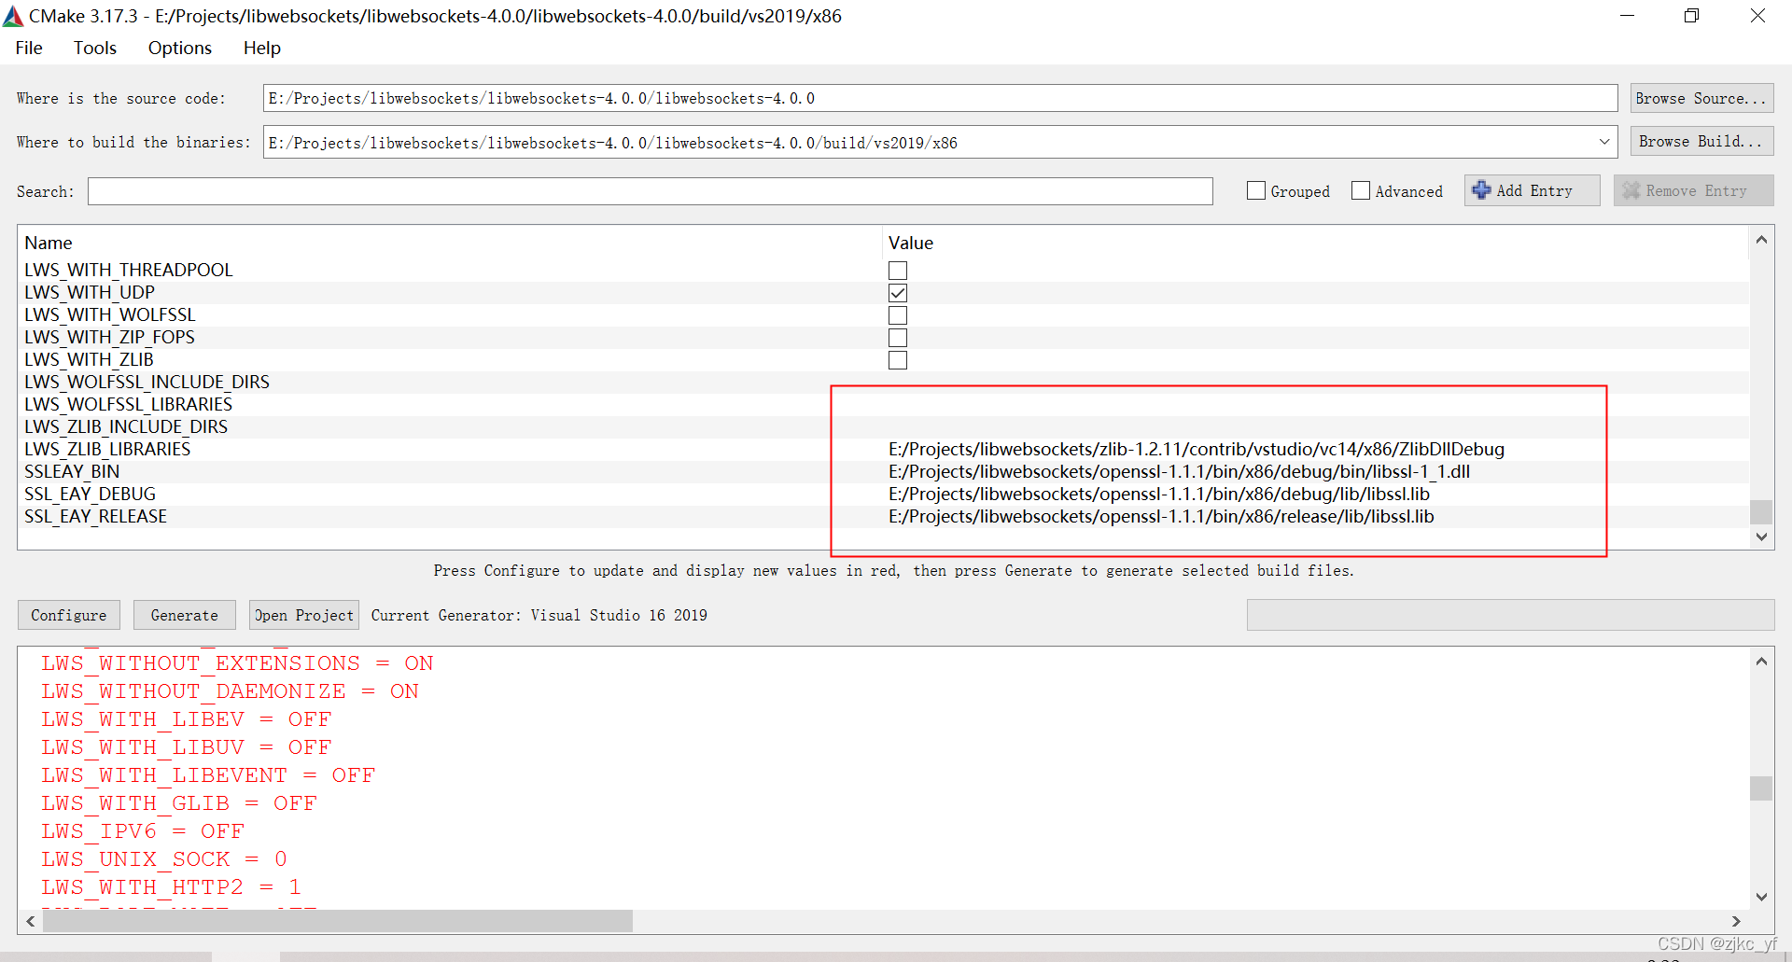Image resolution: width=1792 pixels, height=962 pixels.
Task: Open the Options menu
Action: pyautogui.click(x=179, y=48)
